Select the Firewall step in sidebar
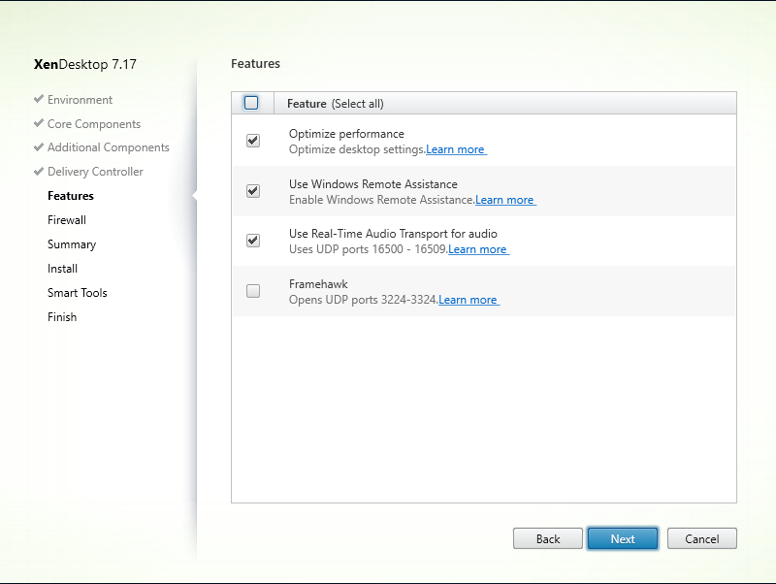This screenshot has width=776, height=584. pyautogui.click(x=67, y=220)
